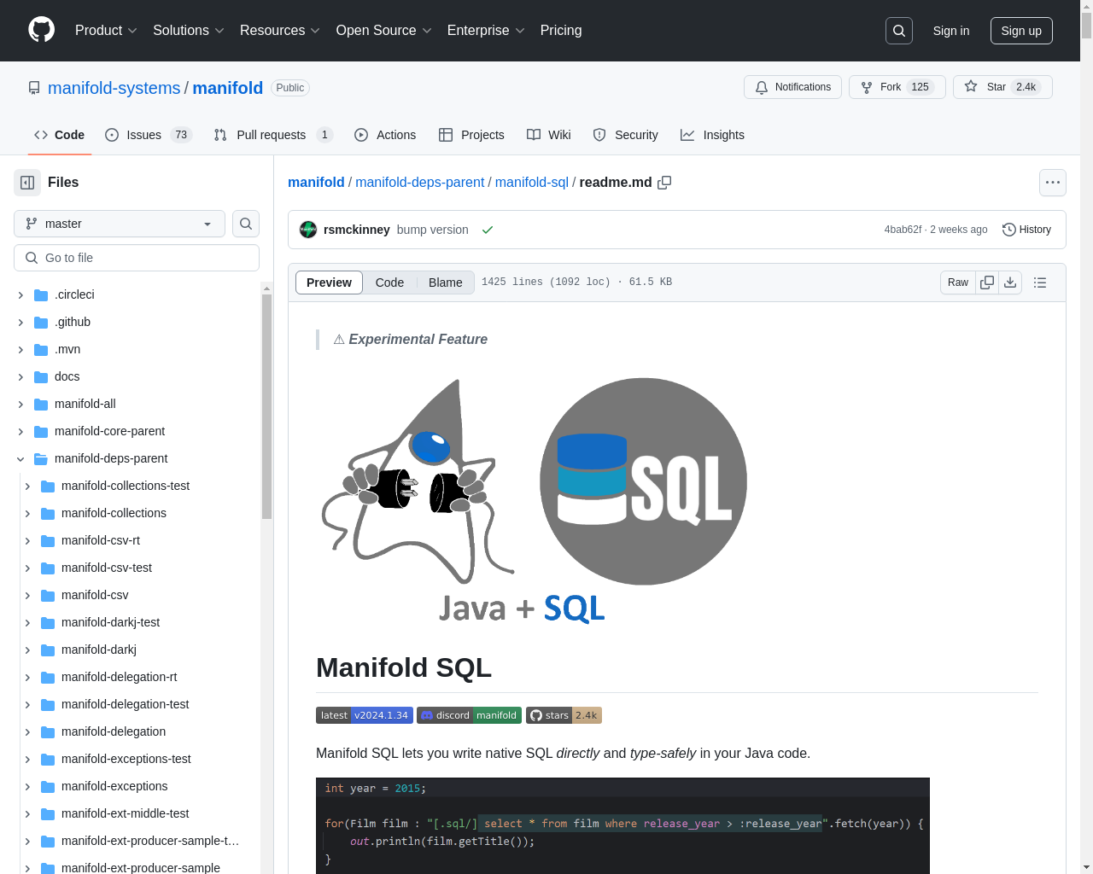Click the file tree vertical scrollbar

[266, 406]
